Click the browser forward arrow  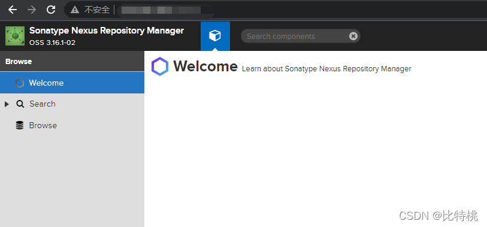tap(32, 10)
